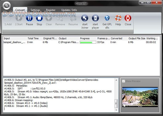Viewport: 163px width, 116px height.
Task: Click the log scrollbar down arrow
Action: [x=116, y=110]
